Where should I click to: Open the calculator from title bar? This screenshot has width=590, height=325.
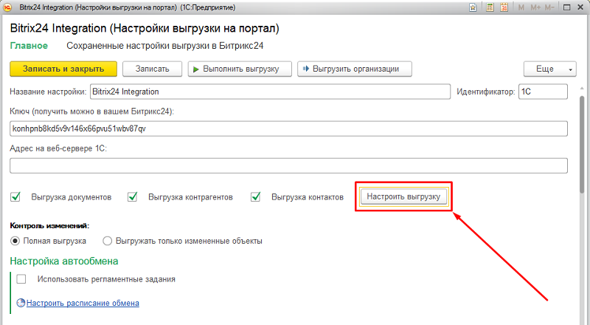tap(490, 7)
